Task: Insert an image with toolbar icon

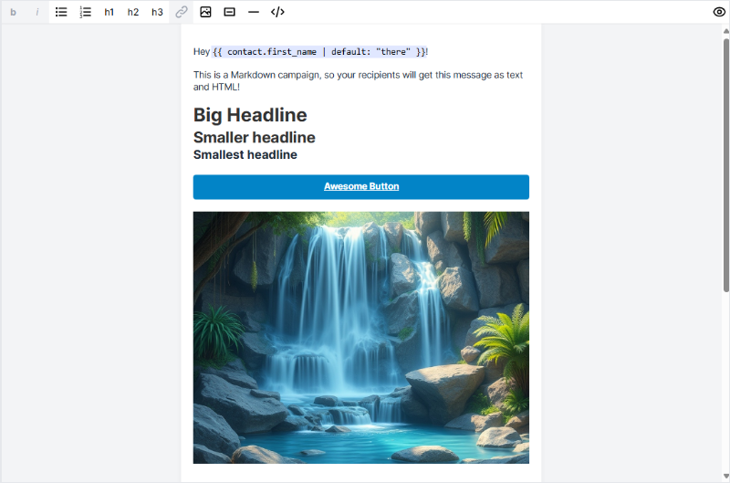Action: (x=205, y=12)
